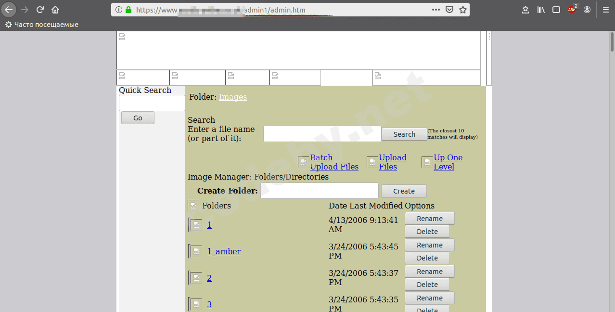Screen dimensions: 615x312
Task: Toggle the sidebar view icon
Action: [x=556, y=10]
